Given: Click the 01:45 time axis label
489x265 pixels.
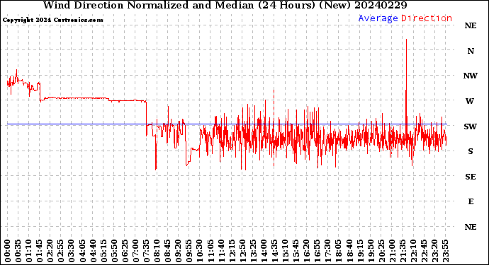Looking at the screenshot, I should [x=40, y=251].
